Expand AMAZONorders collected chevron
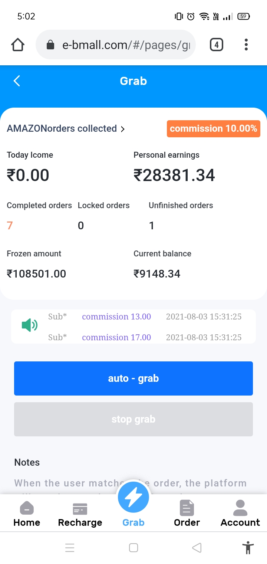This screenshot has height=564, width=267. point(123,129)
